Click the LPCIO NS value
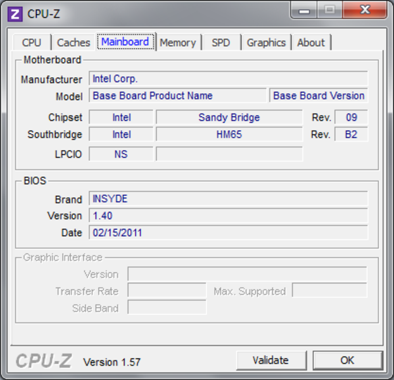The width and height of the screenshot is (394, 380). tap(122, 154)
